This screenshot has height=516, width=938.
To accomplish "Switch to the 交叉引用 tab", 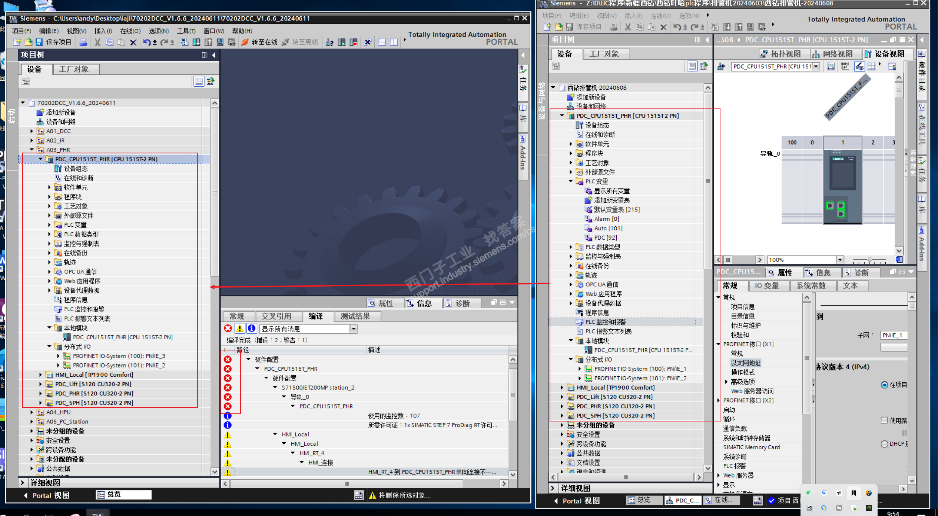I will [x=276, y=316].
